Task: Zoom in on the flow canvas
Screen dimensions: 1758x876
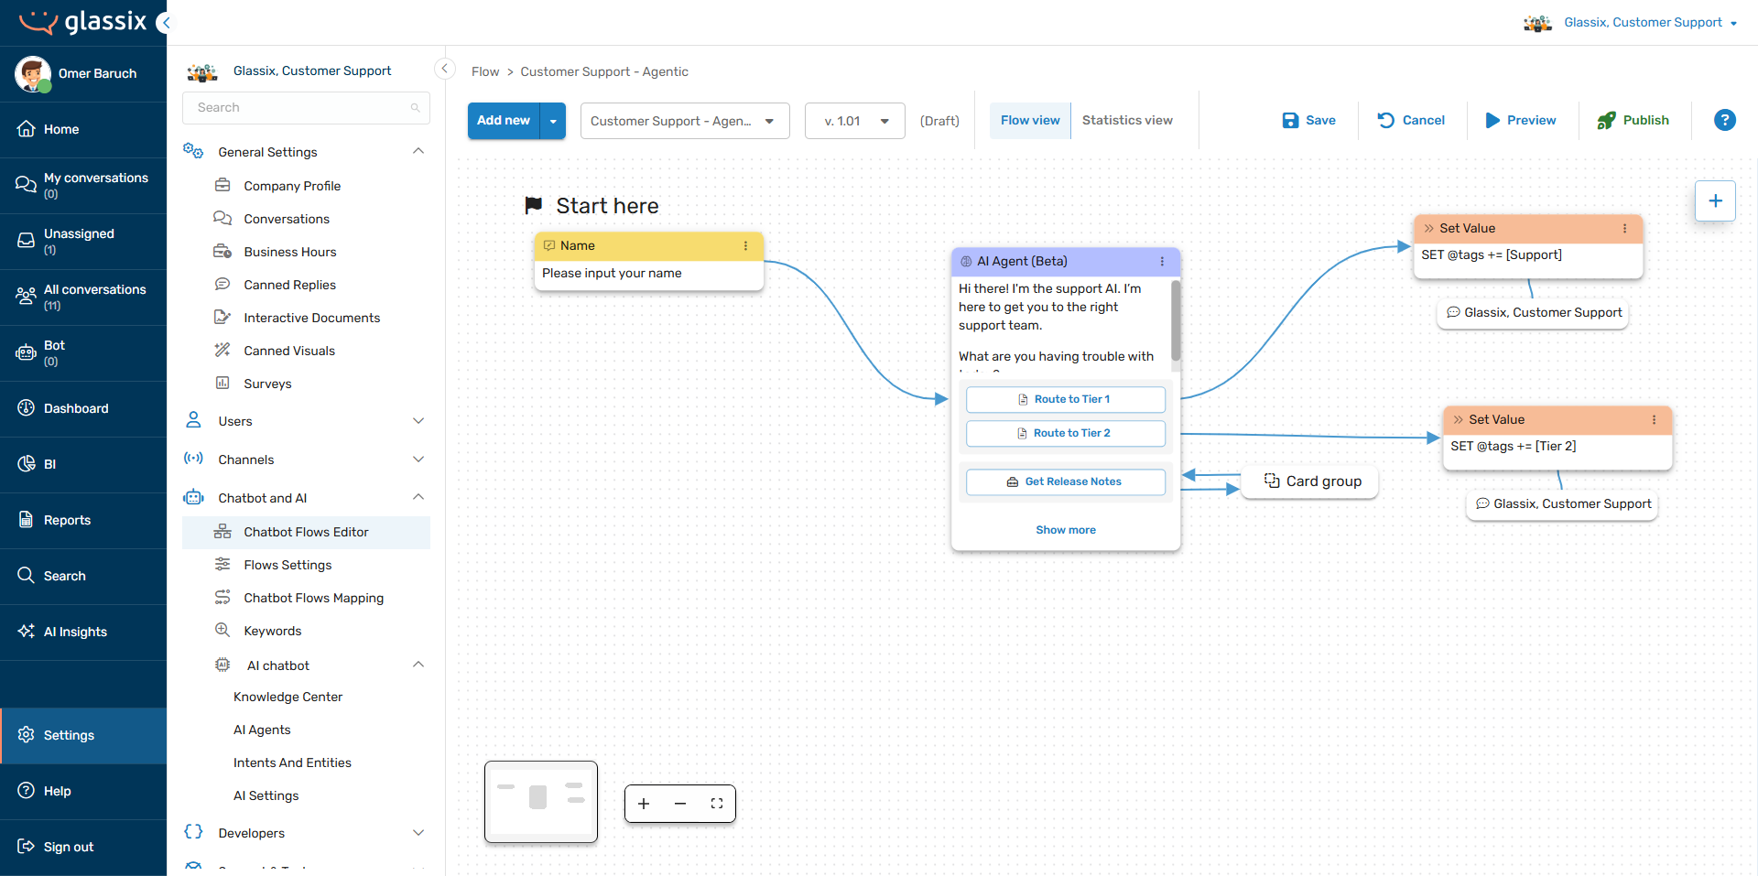Action: click(644, 804)
